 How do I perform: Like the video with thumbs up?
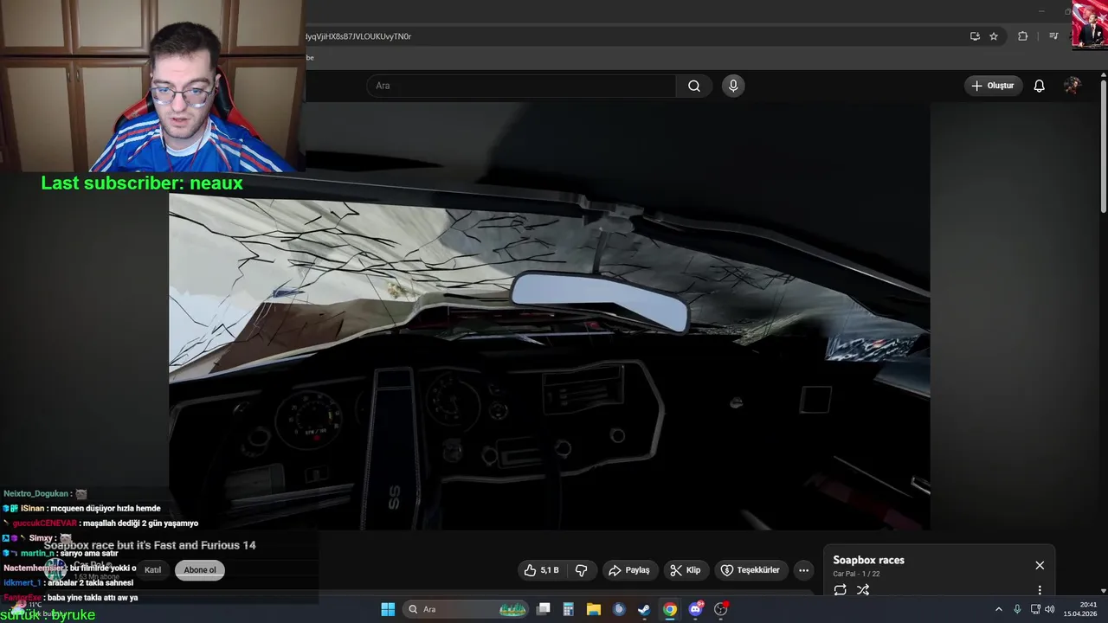pyautogui.click(x=541, y=570)
